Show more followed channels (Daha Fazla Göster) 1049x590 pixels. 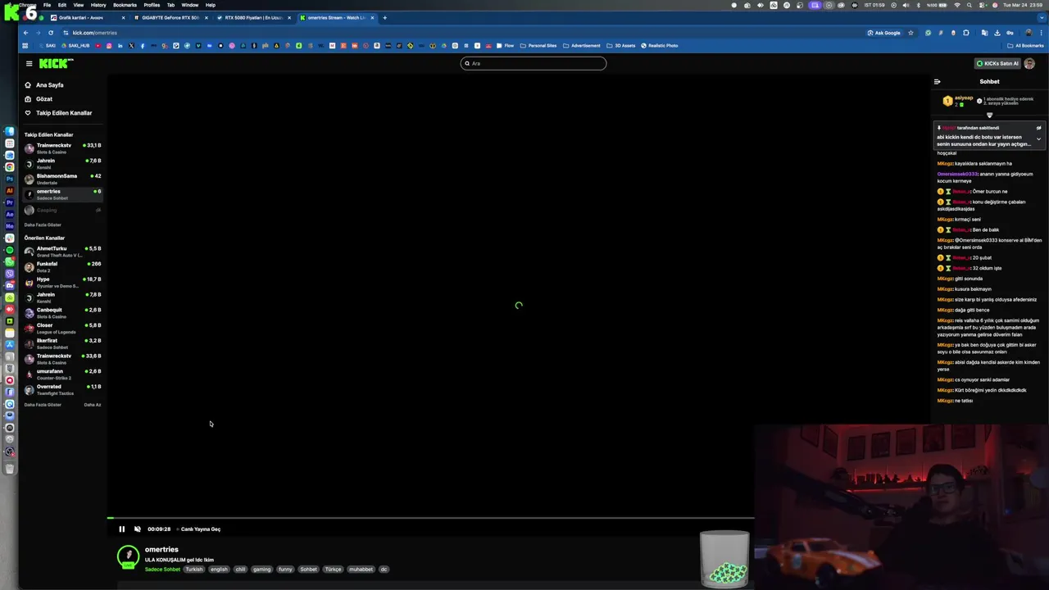(43, 225)
